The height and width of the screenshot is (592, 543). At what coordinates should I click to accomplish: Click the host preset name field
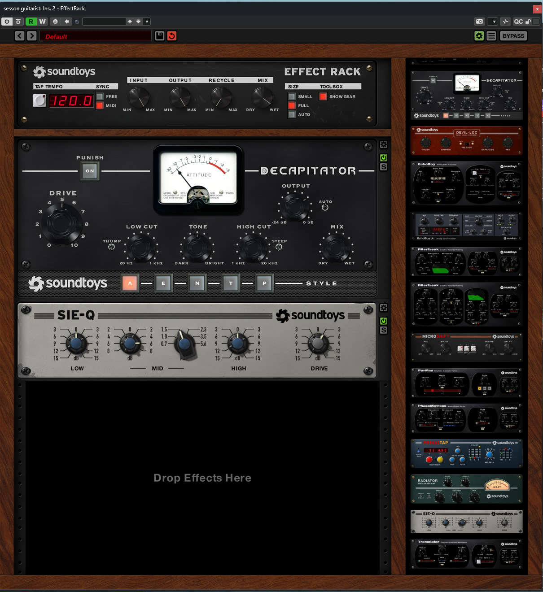tap(104, 22)
